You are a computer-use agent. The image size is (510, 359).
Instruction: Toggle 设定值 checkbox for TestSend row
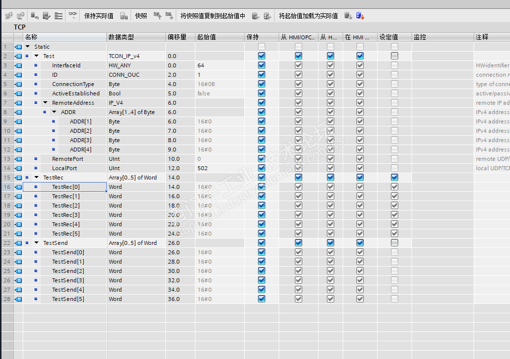click(394, 242)
